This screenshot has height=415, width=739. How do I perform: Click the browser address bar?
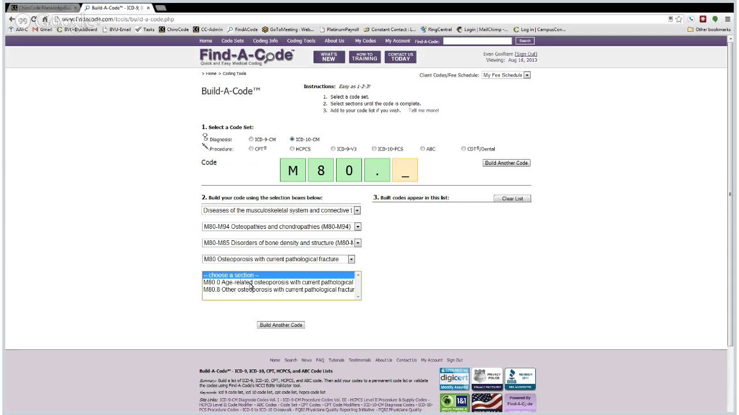[x=358, y=19]
